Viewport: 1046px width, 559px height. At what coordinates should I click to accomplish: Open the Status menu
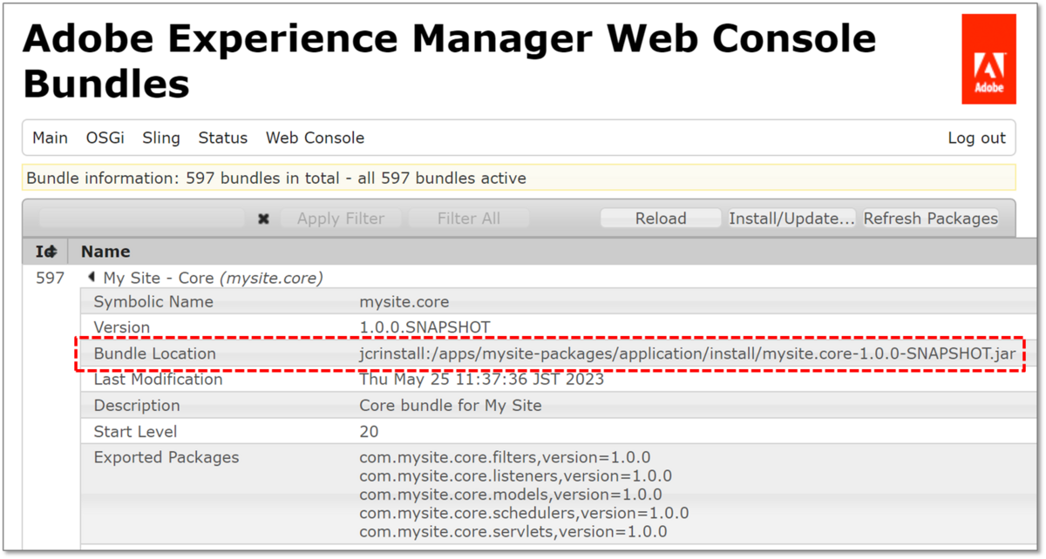pyautogui.click(x=223, y=138)
